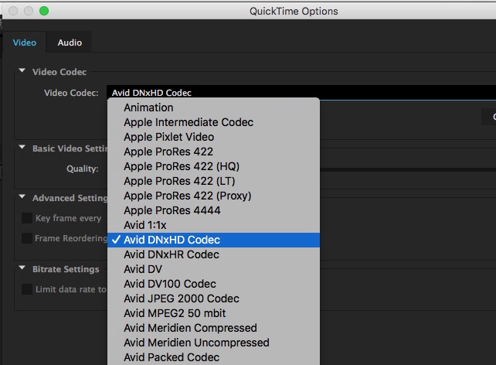
Task: Switch to the Audio tab
Action: click(70, 43)
